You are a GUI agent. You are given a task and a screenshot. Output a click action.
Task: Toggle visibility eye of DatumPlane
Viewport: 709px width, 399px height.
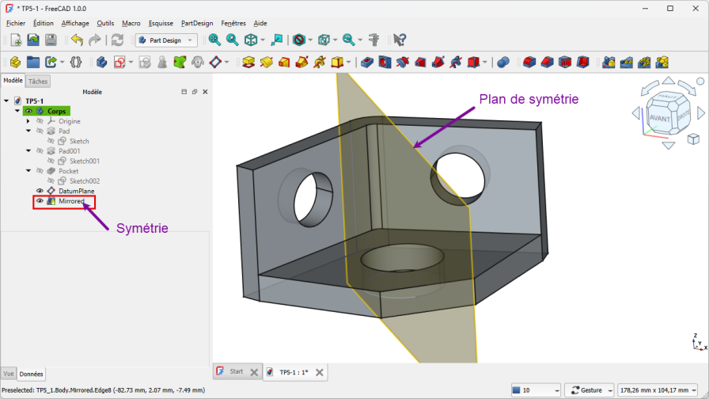[40, 191]
